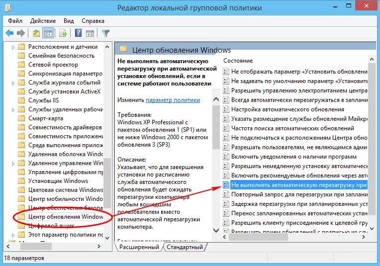
Task: Go up one level folder icon
Action: click(x=36, y=33)
